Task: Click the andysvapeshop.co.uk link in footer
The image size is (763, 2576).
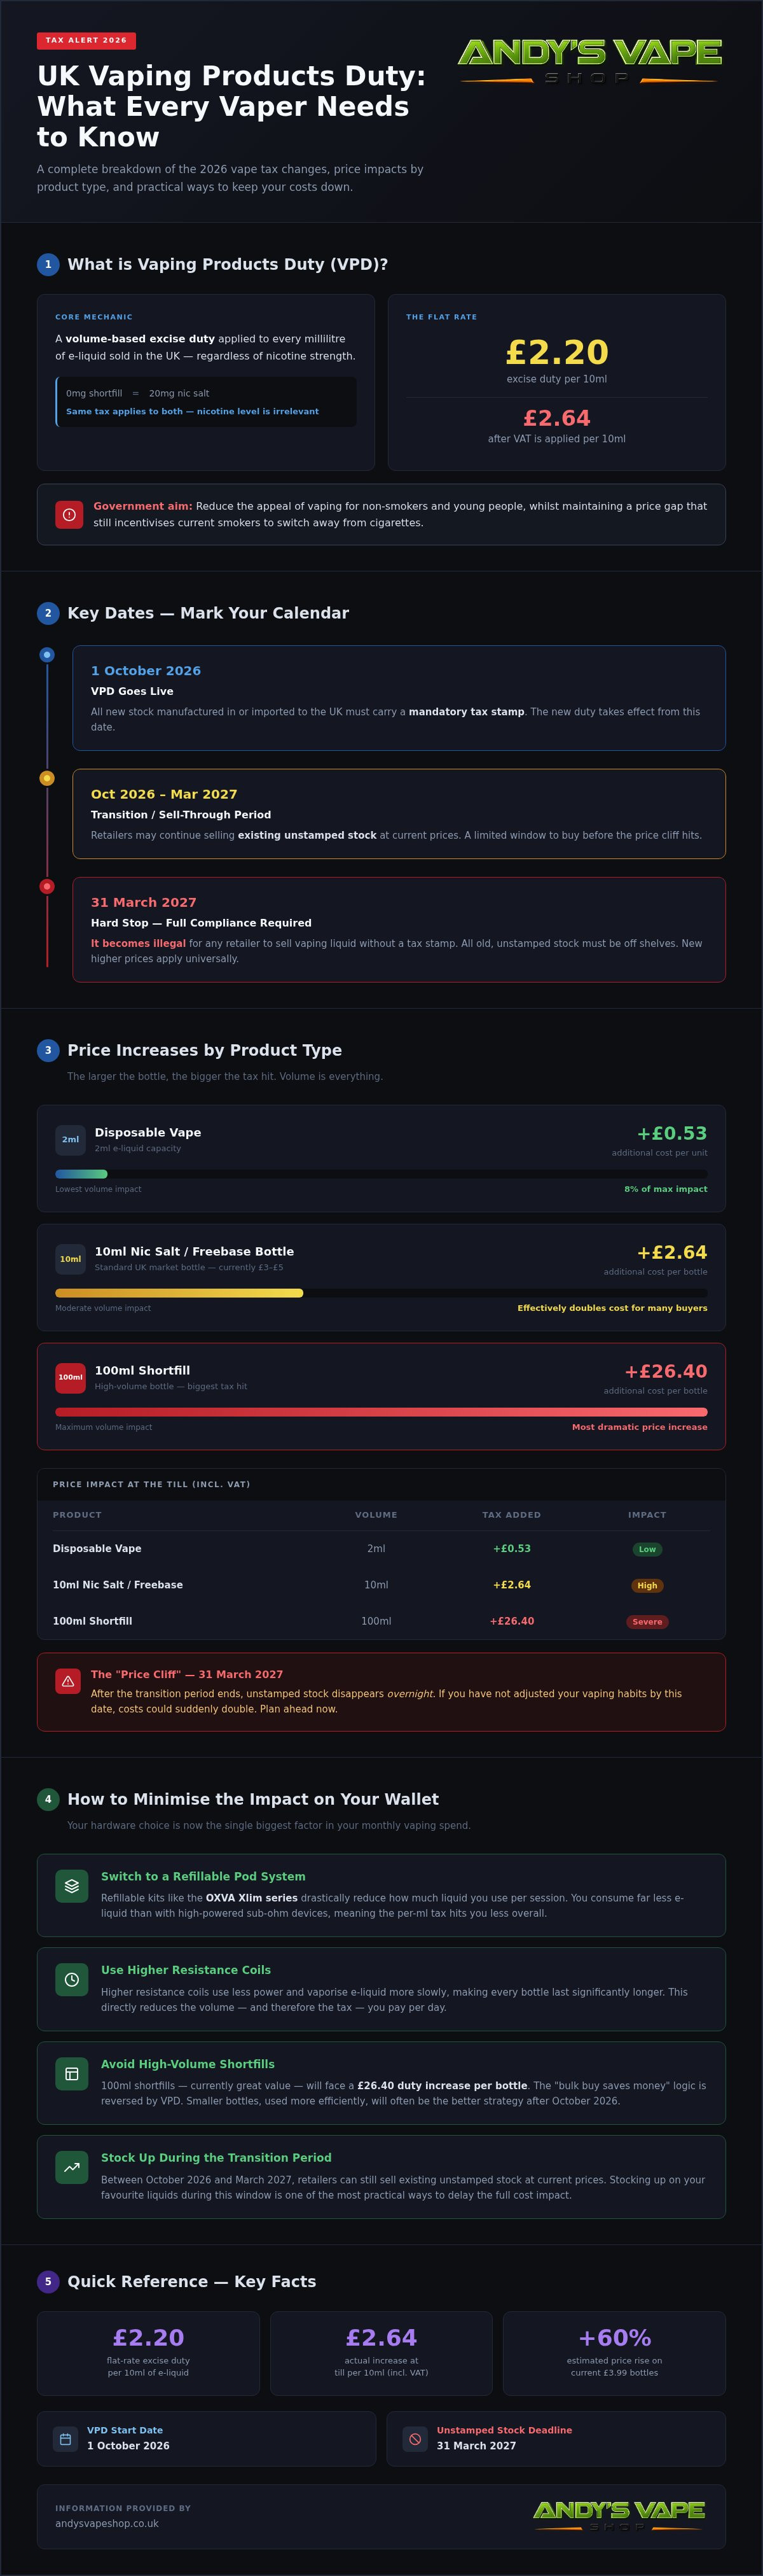Action: point(107,2523)
